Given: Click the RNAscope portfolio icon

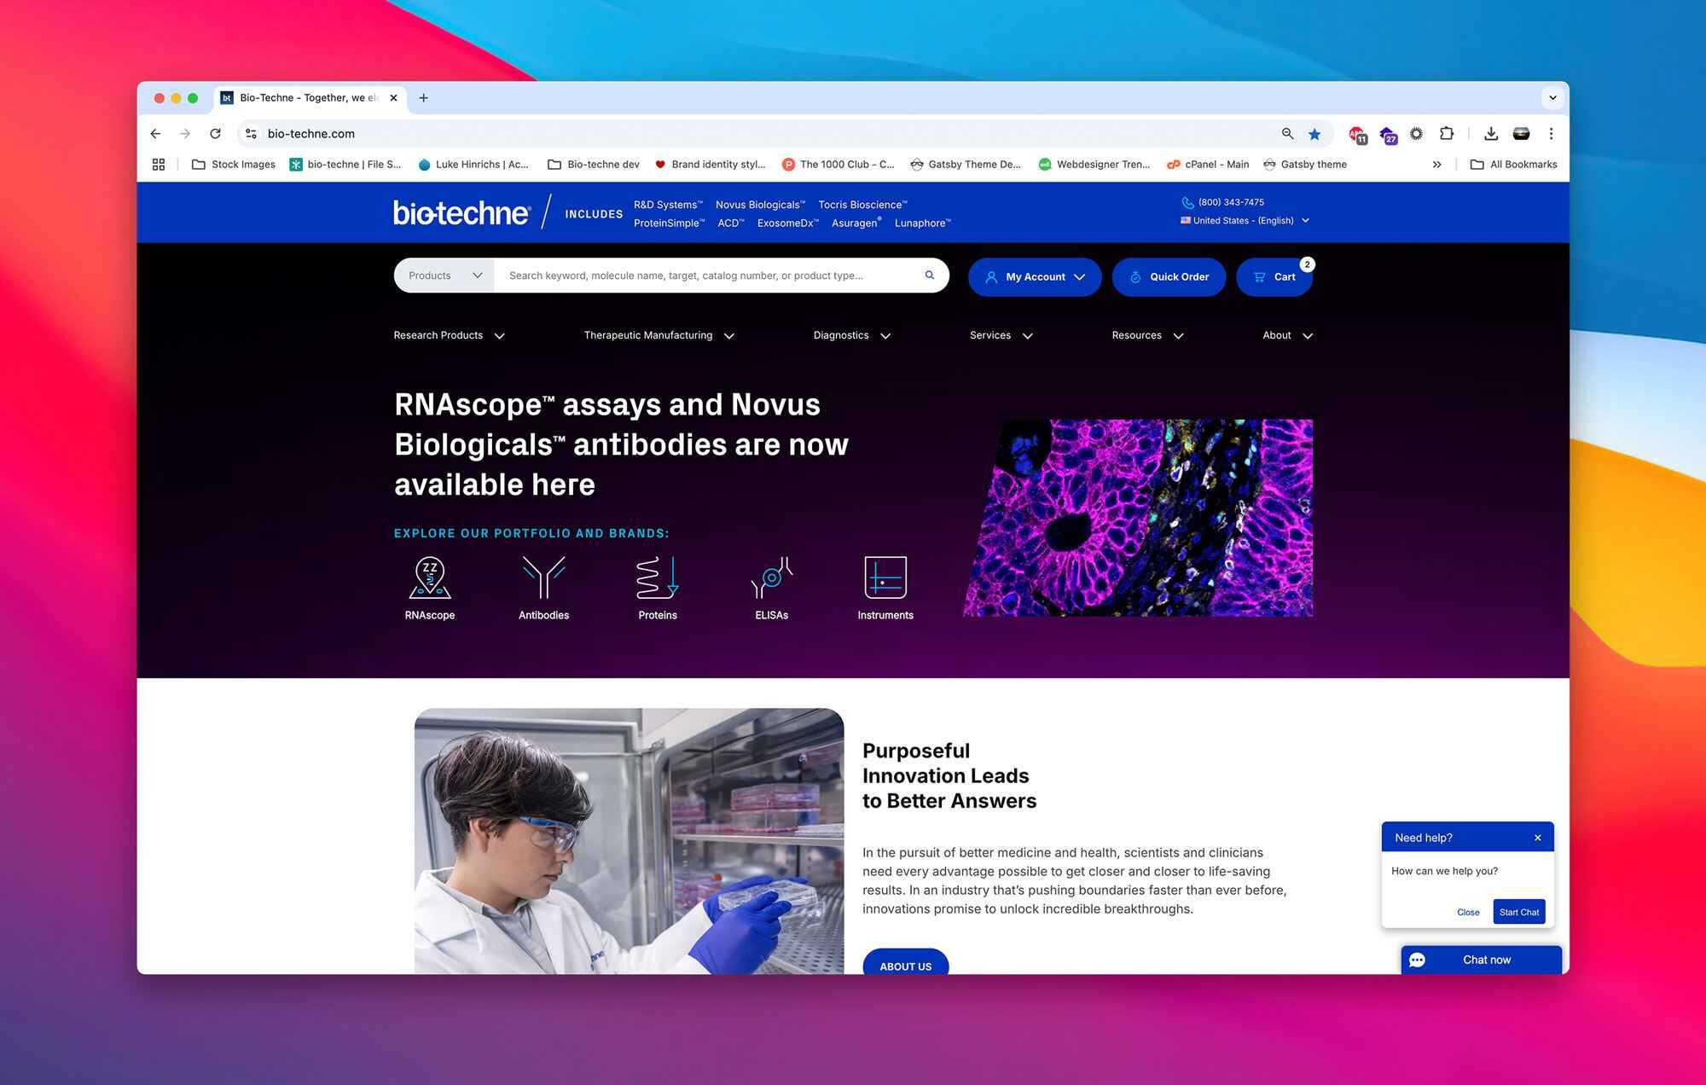Looking at the screenshot, I should tap(430, 577).
